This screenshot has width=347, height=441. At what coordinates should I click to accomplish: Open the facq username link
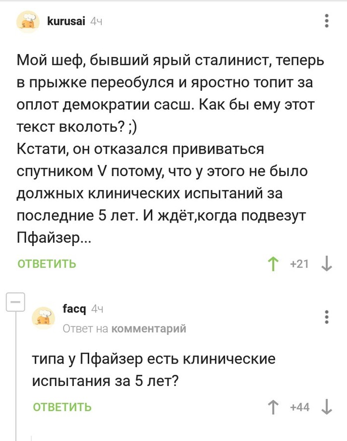tap(74, 310)
